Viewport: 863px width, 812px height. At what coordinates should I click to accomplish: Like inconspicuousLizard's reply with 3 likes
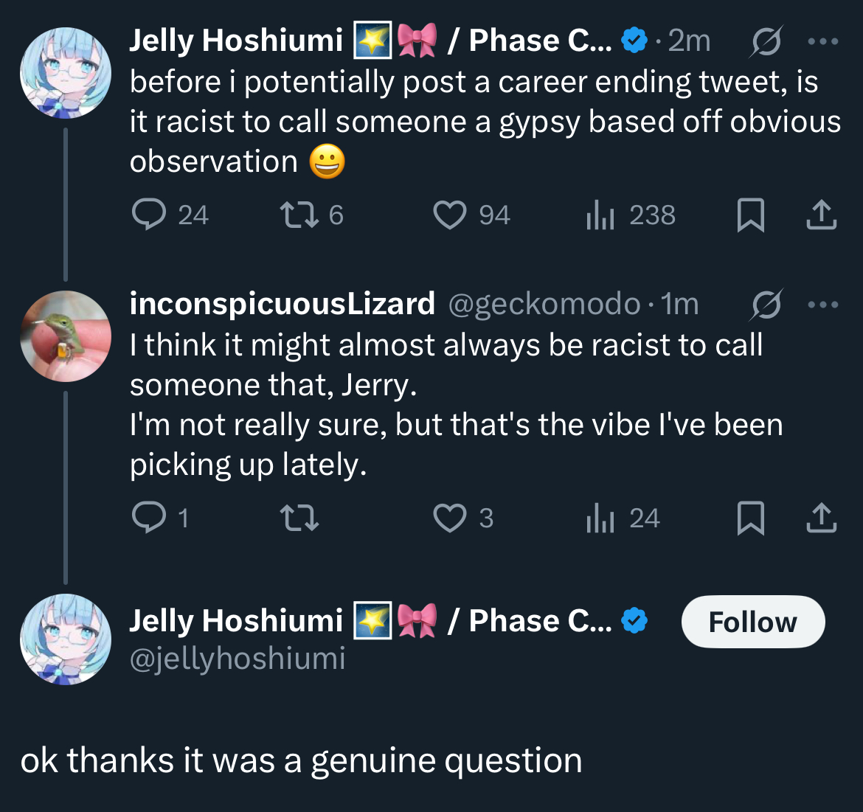point(449,518)
